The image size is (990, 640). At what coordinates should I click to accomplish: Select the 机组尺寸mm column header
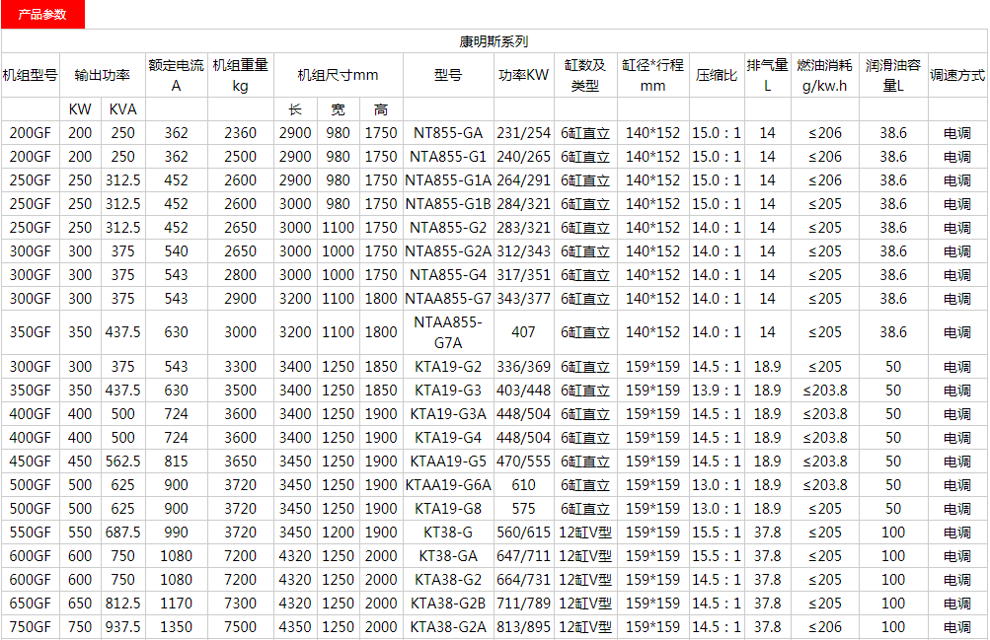[338, 76]
